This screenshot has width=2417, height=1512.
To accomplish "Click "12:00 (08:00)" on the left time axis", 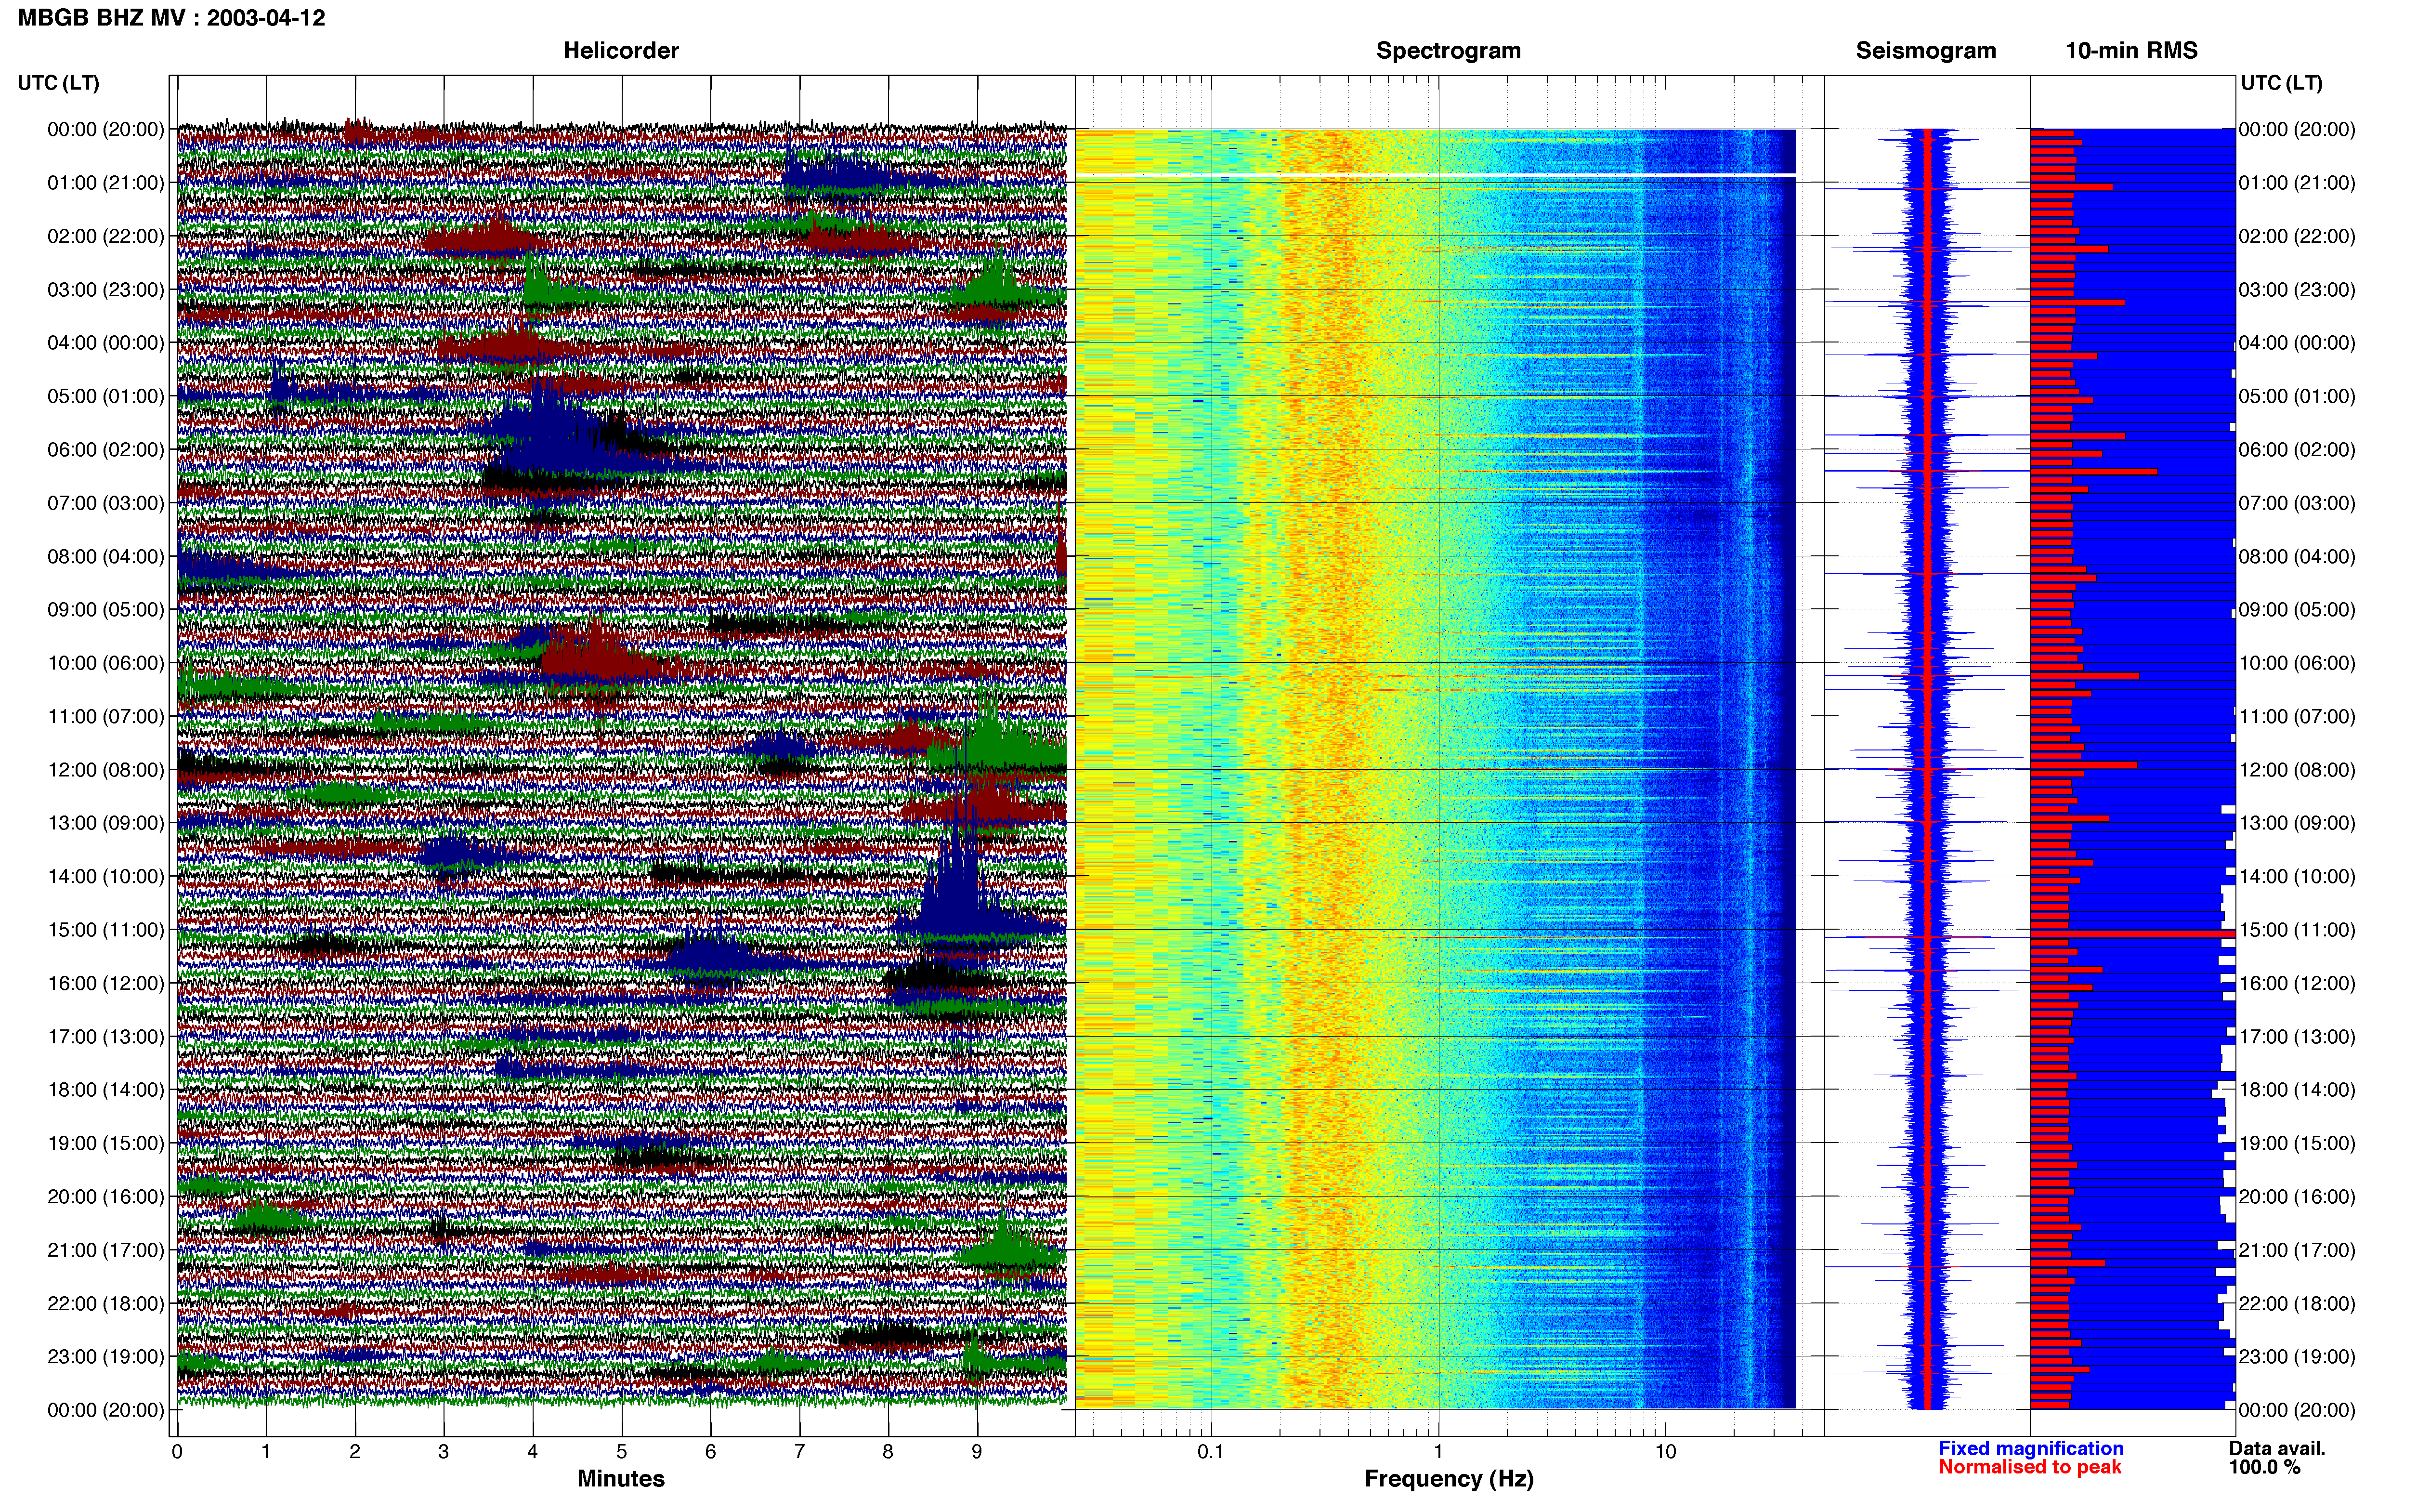I will [106, 770].
